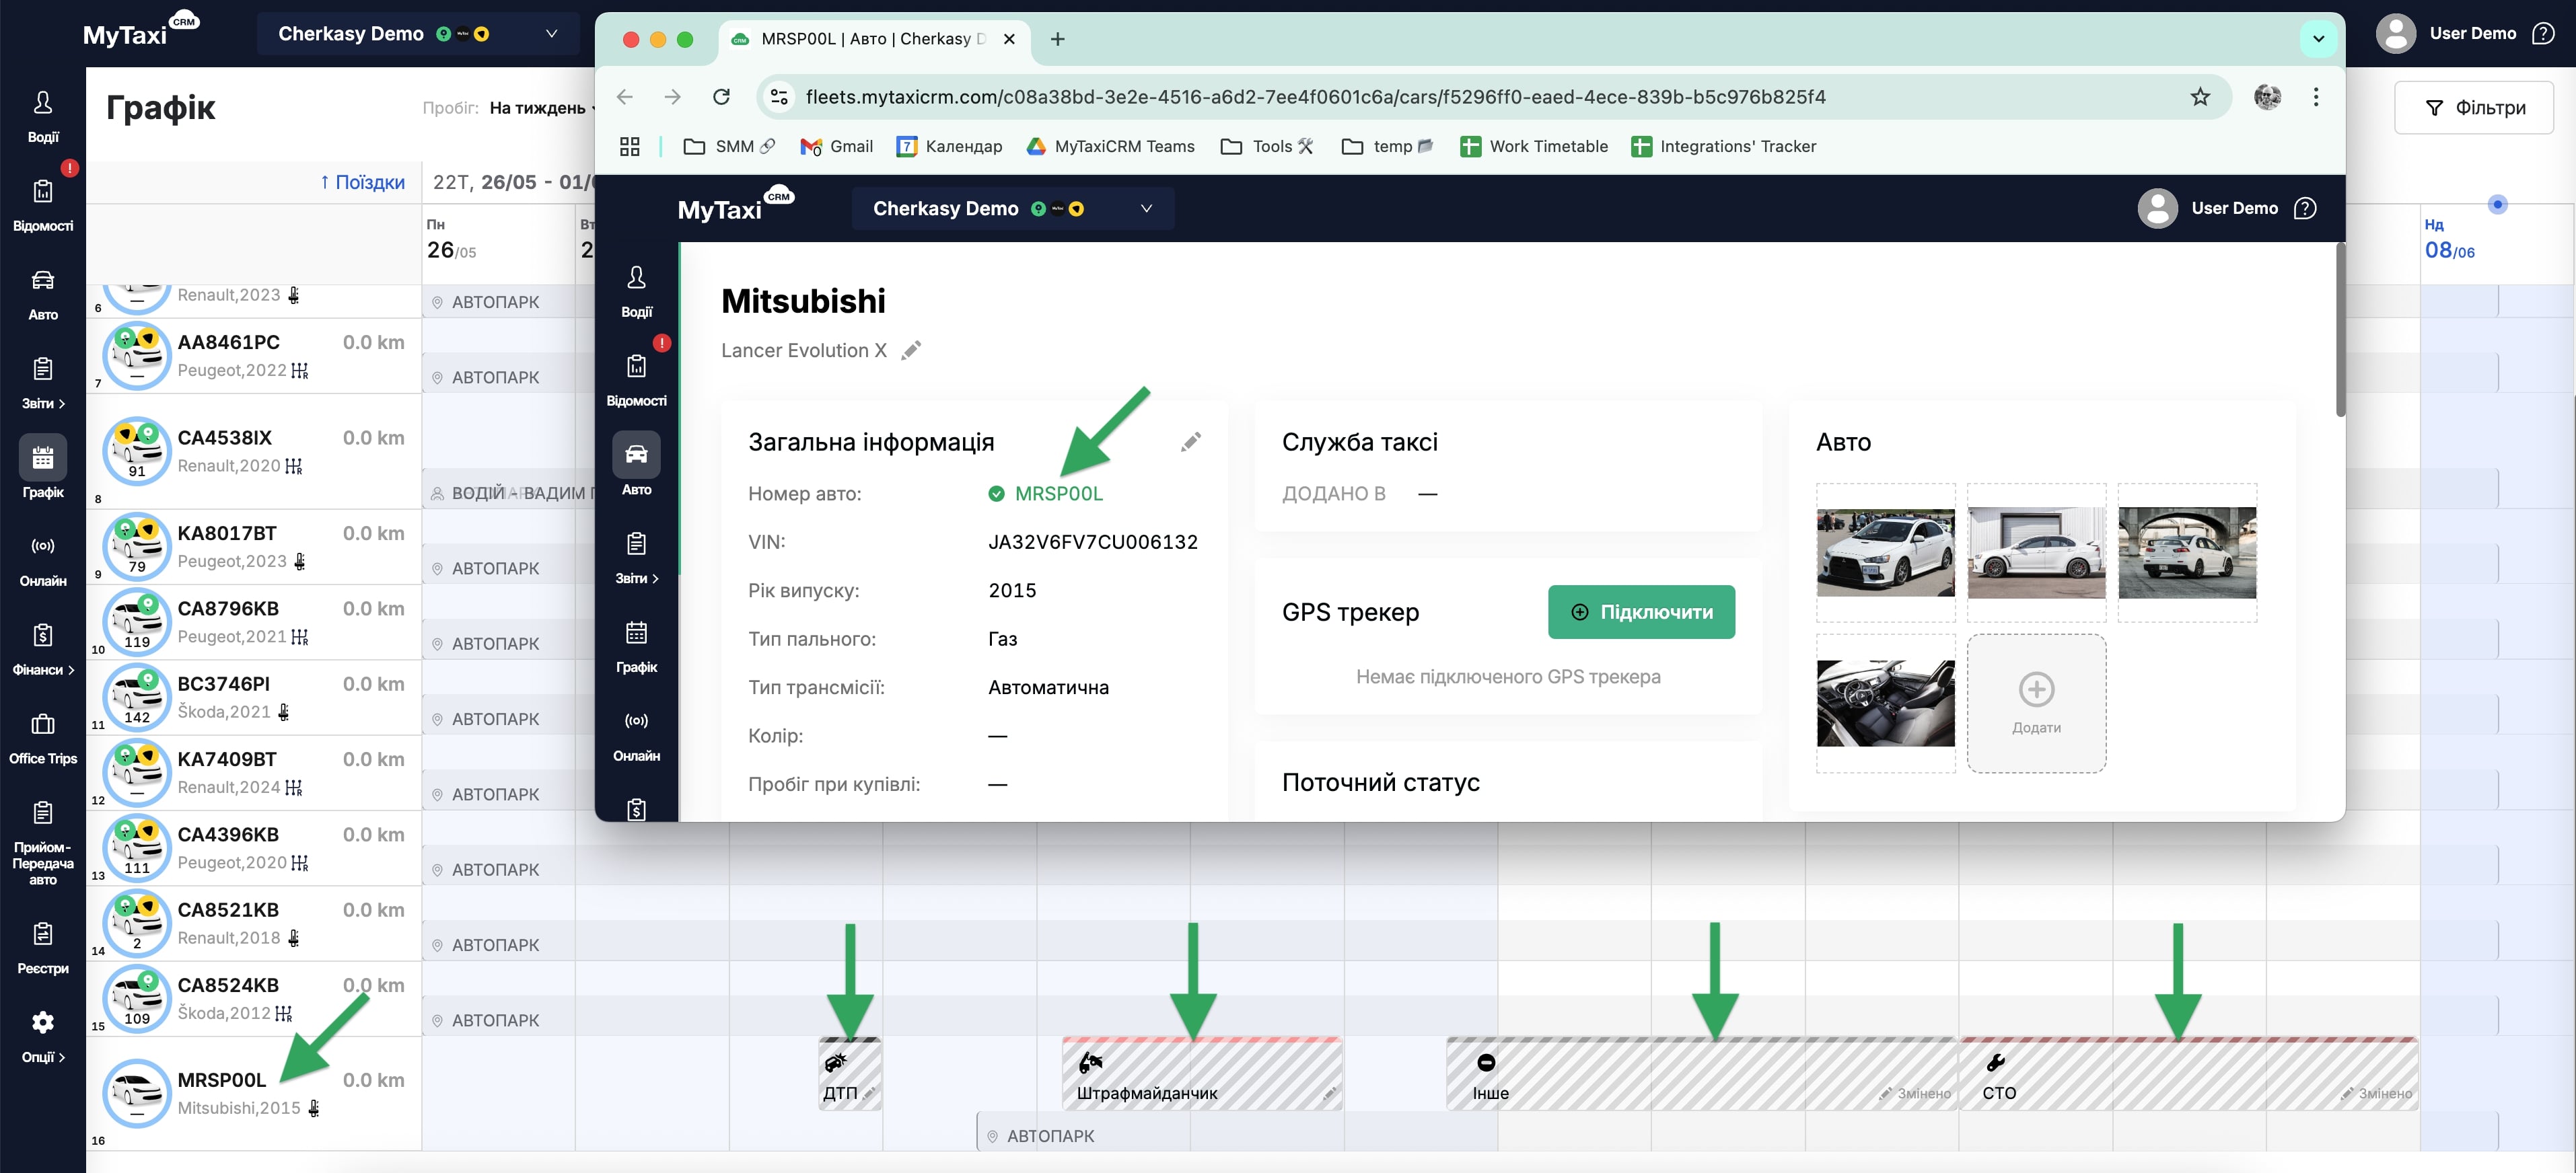Click the MRSP00L plate number link
2576x1173 pixels.
pyautogui.click(x=1058, y=494)
